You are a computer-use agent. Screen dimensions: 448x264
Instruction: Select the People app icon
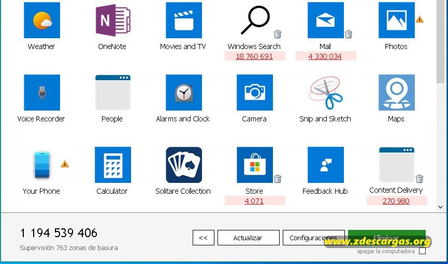tap(113, 92)
